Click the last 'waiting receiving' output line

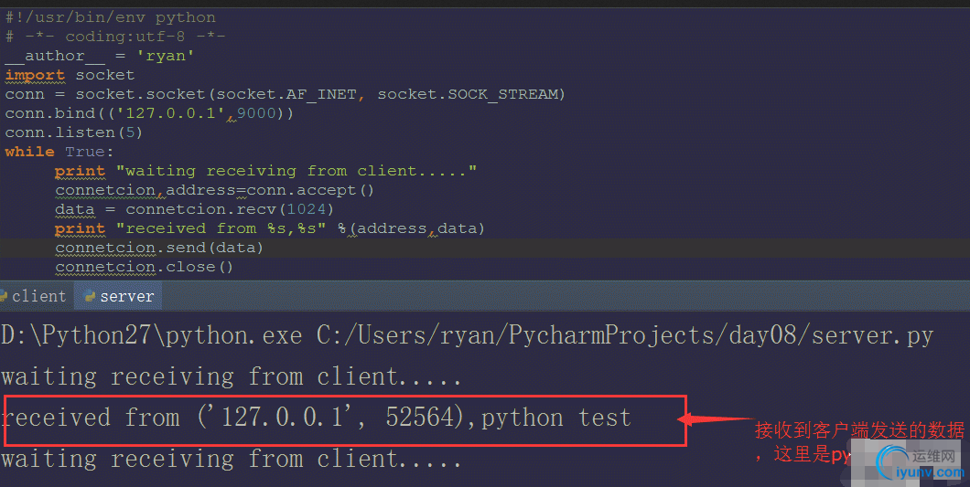(231, 459)
